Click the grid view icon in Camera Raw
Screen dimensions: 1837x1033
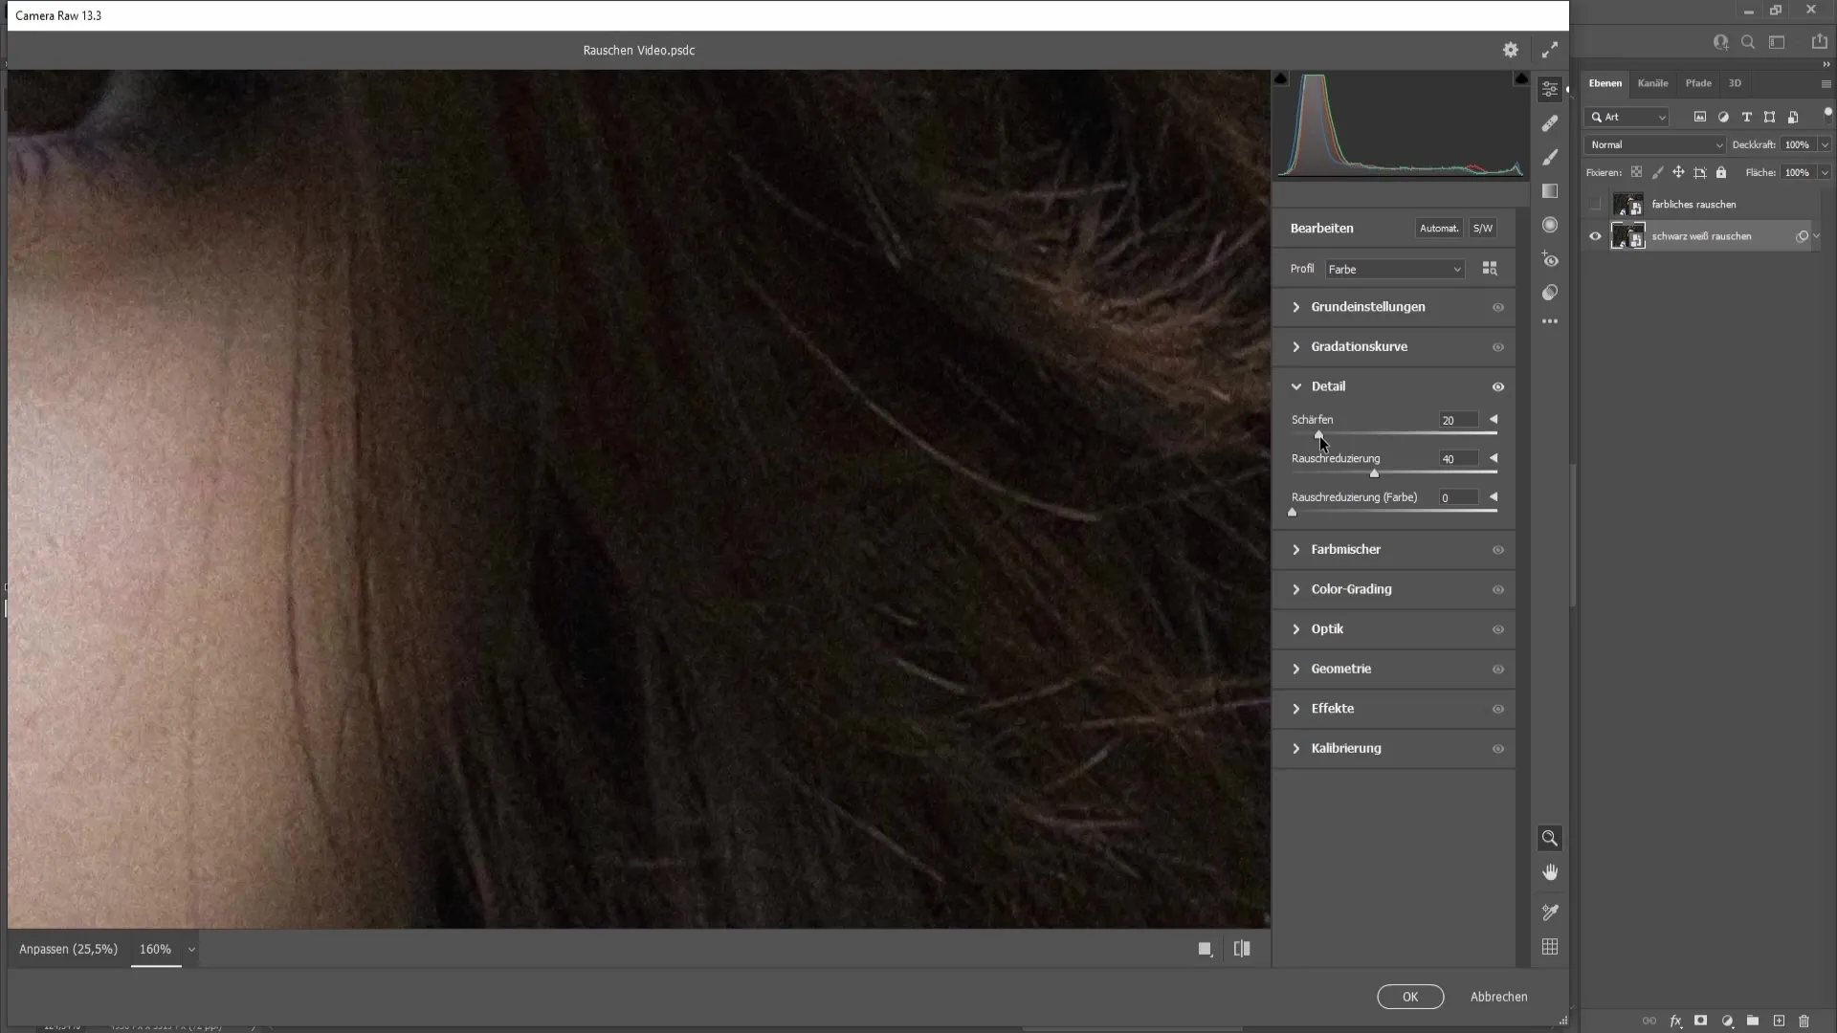click(x=1549, y=947)
